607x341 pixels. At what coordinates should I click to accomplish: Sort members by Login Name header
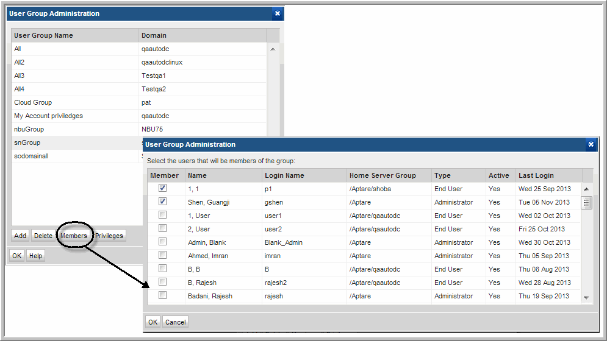point(284,175)
